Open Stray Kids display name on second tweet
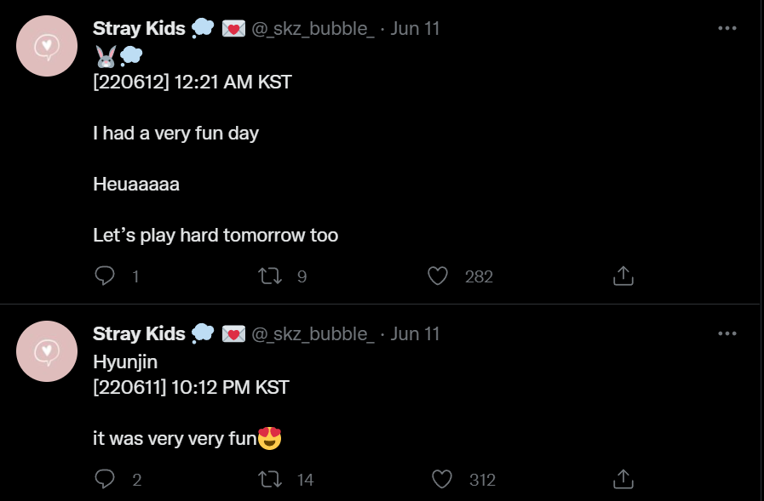 point(140,333)
